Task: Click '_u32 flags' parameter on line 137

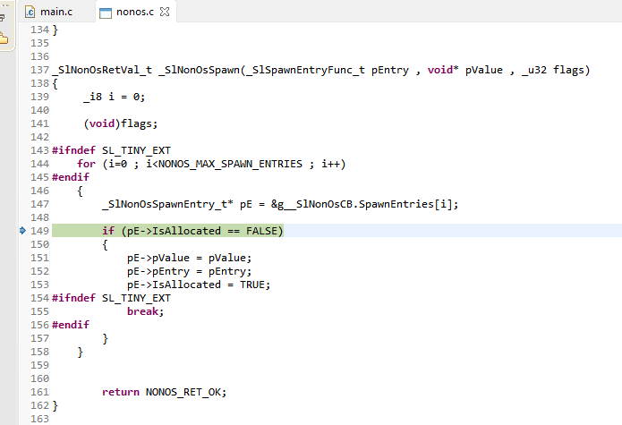Action: (553, 70)
